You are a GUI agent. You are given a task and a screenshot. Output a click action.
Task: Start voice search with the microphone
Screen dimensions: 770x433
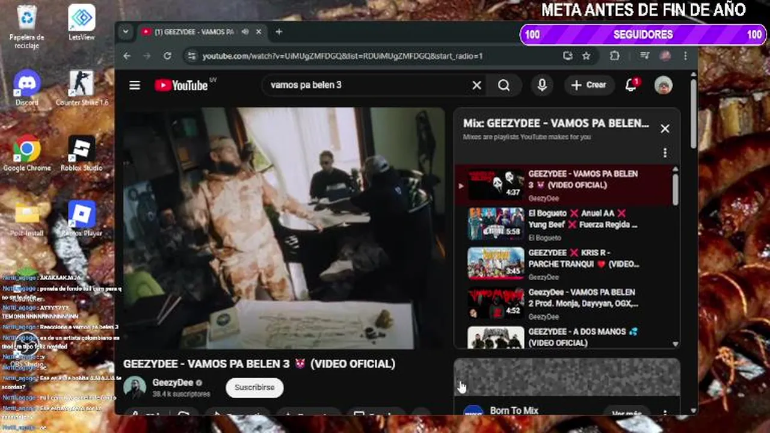[x=542, y=85]
